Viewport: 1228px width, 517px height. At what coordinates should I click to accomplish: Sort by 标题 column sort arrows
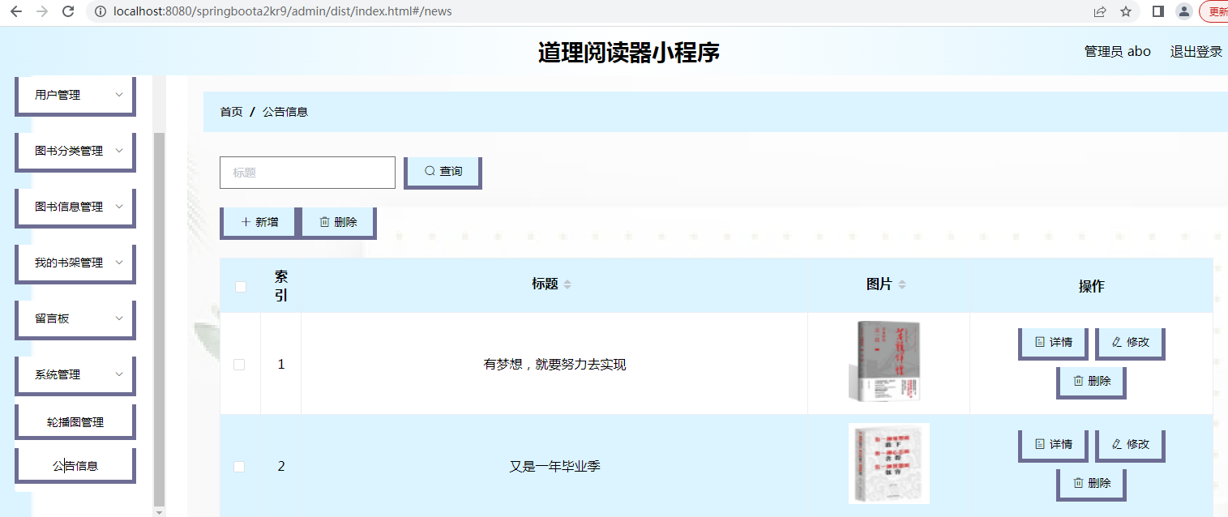click(x=567, y=284)
